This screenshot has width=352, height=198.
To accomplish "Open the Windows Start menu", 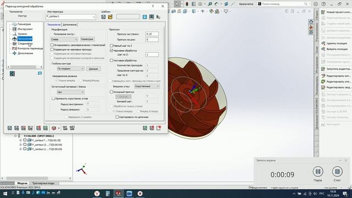I will click(x=5, y=194).
